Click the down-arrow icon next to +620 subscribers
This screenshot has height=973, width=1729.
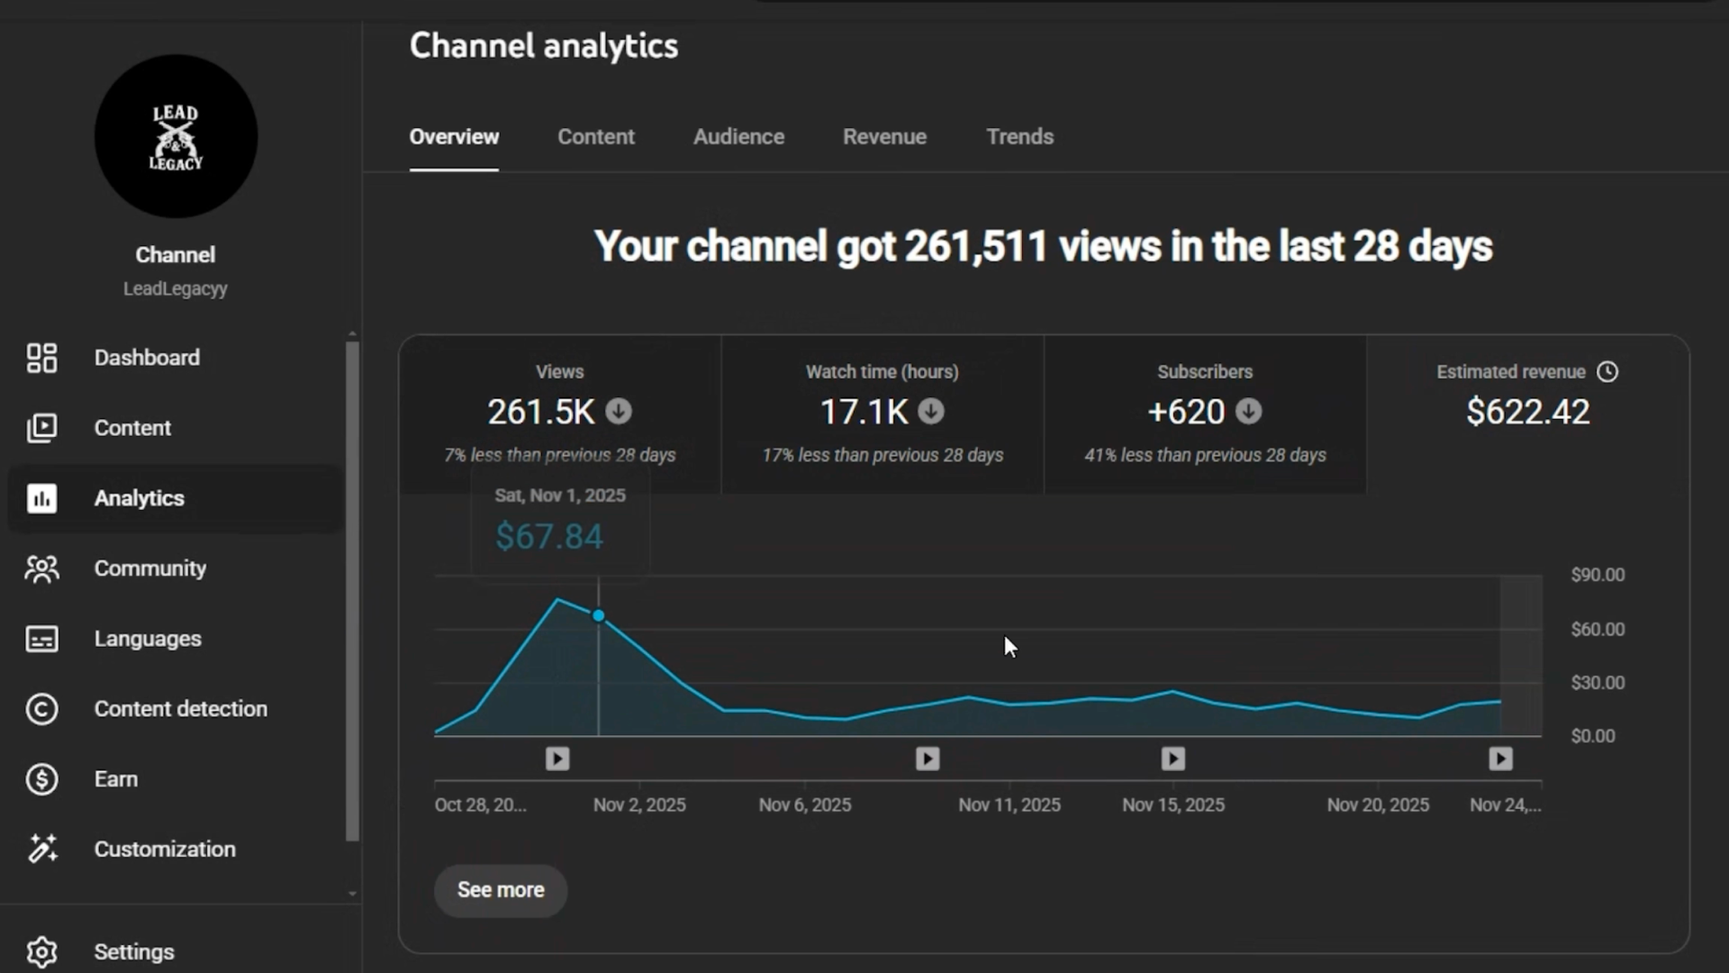(x=1248, y=412)
